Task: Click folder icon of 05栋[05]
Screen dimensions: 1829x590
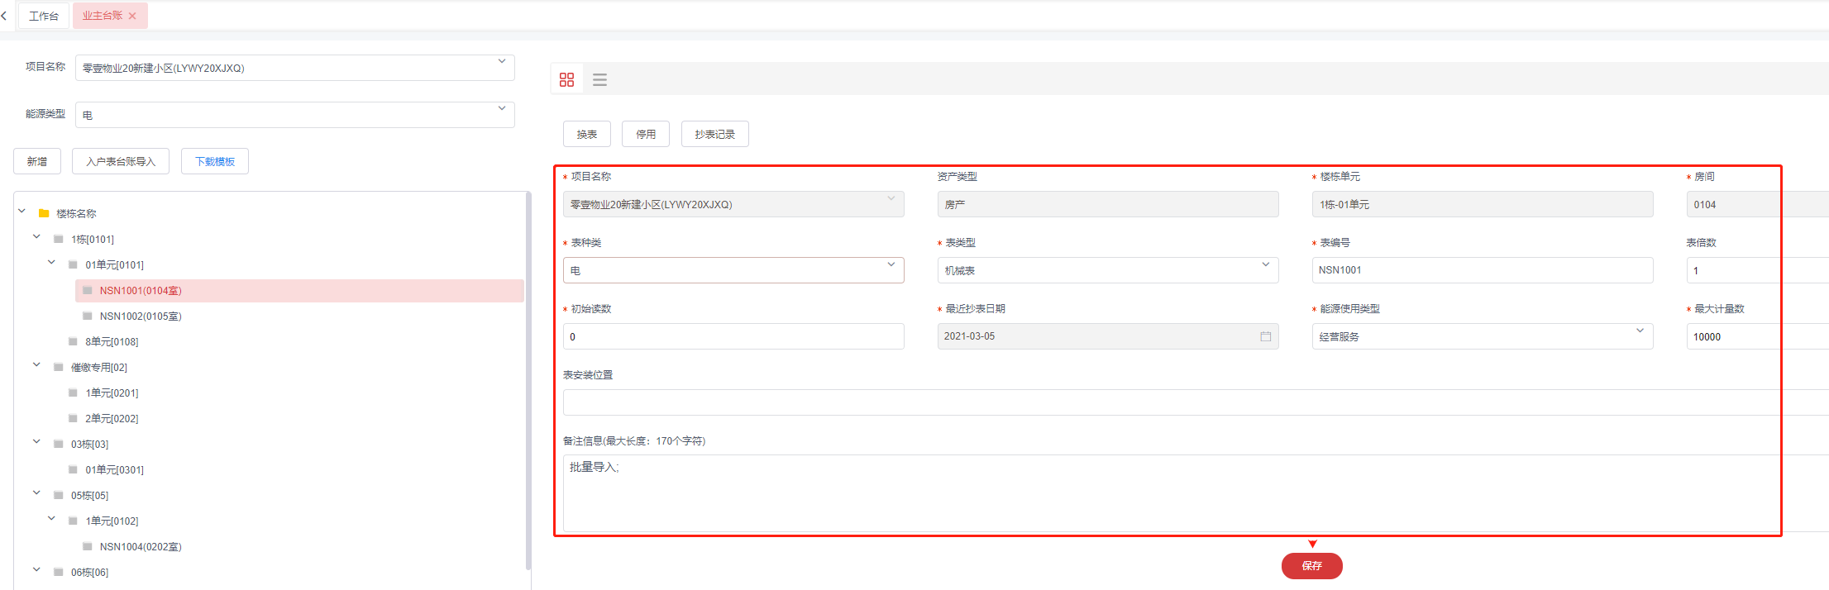Action: [x=59, y=495]
